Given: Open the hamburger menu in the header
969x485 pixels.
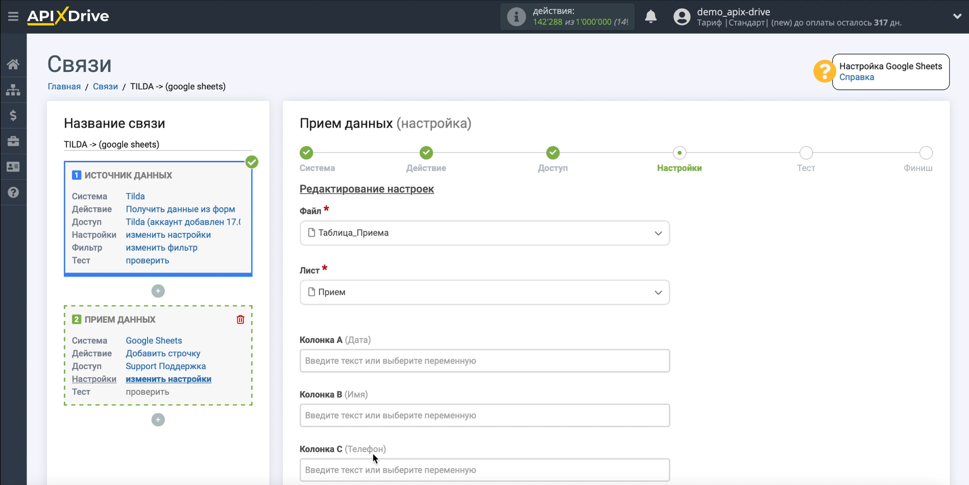Looking at the screenshot, I should tap(13, 16).
